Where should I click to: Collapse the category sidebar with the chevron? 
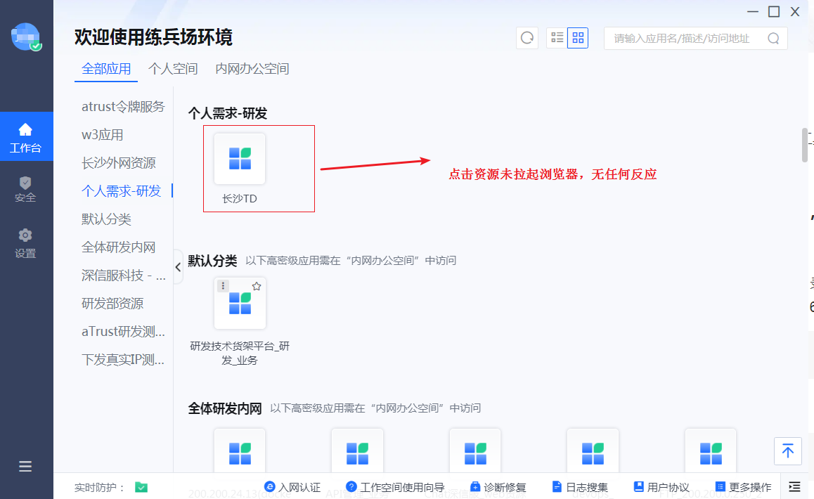pyautogui.click(x=178, y=267)
